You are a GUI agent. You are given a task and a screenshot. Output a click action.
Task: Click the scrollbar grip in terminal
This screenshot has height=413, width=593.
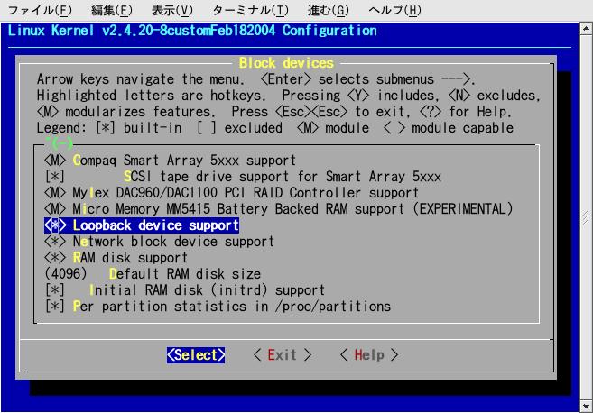coord(586,217)
